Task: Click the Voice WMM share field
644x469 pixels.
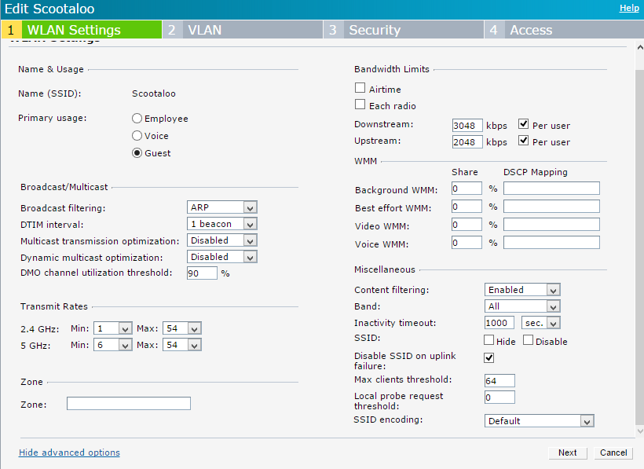Action: point(467,243)
